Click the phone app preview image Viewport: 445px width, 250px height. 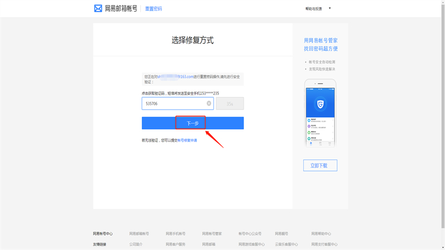click(x=320, y=113)
